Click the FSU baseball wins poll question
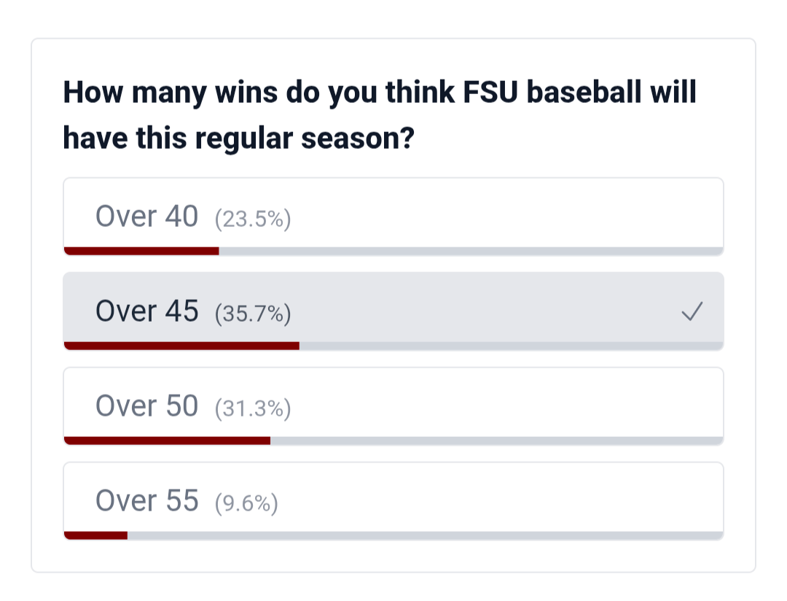The height and width of the screenshot is (601, 787). (380, 115)
